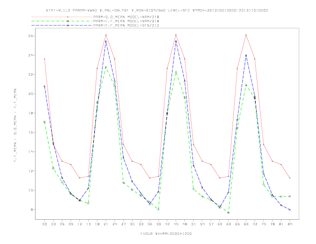Click the red solid line legend sample
Screen dimensions: 316x244
click(62, 17)
